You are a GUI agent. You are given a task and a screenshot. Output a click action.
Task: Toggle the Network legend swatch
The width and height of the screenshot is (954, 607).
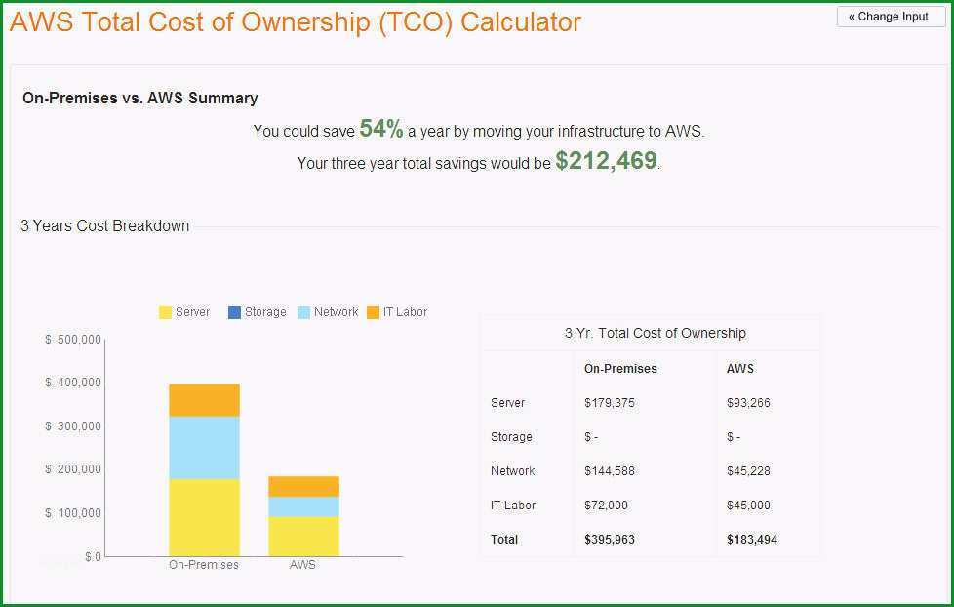pos(303,312)
